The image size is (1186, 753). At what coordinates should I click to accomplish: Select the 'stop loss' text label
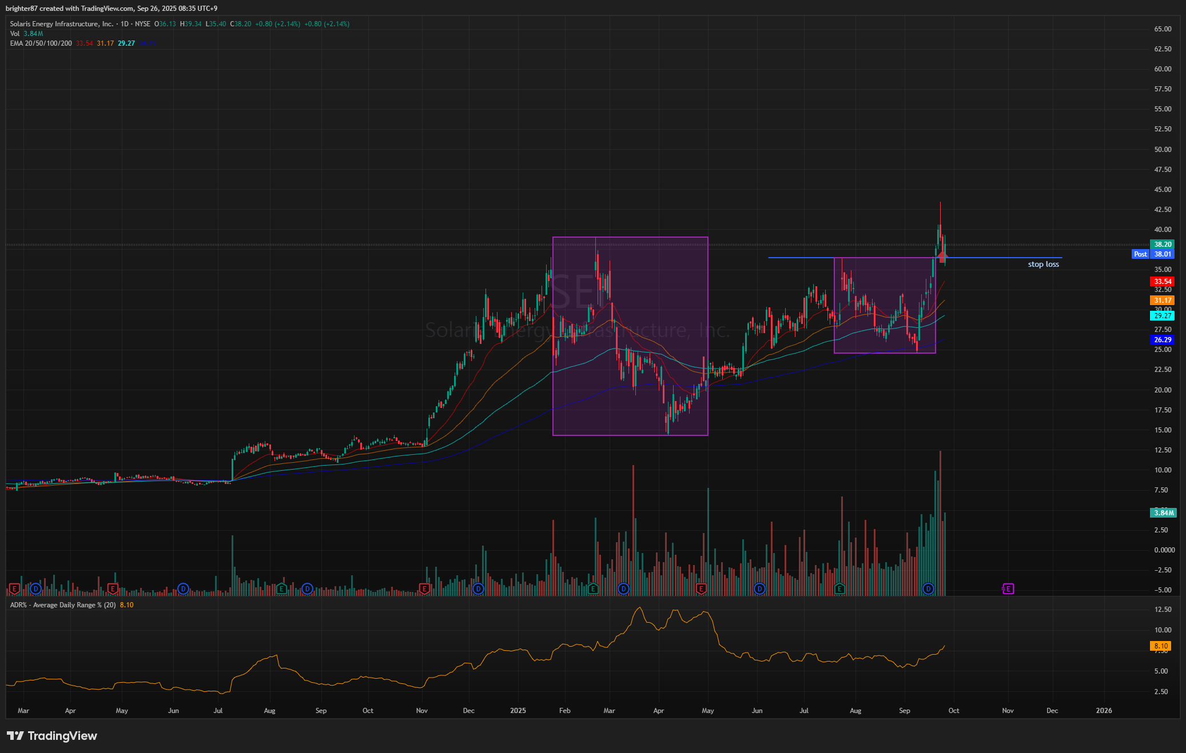tap(1043, 265)
